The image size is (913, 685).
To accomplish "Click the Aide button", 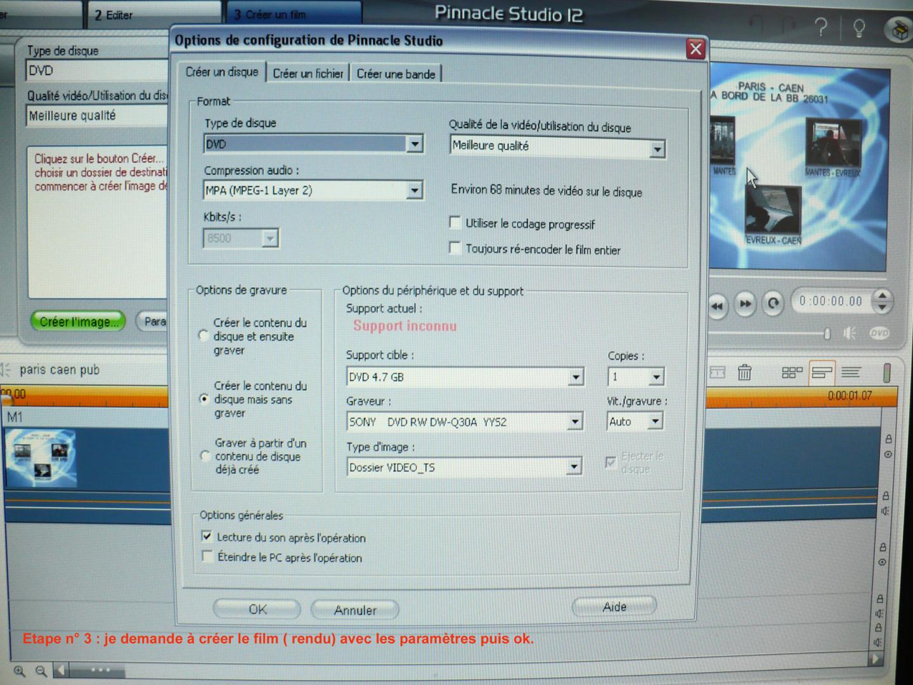I will (614, 607).
